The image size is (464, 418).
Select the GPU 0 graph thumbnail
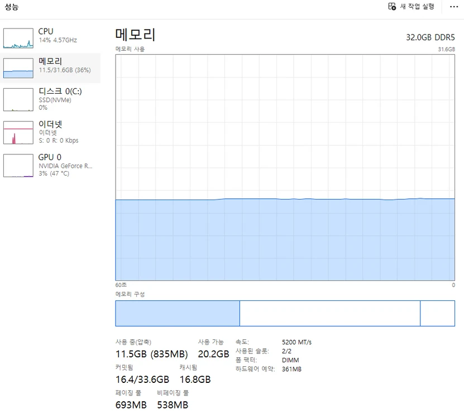(18, 166)
